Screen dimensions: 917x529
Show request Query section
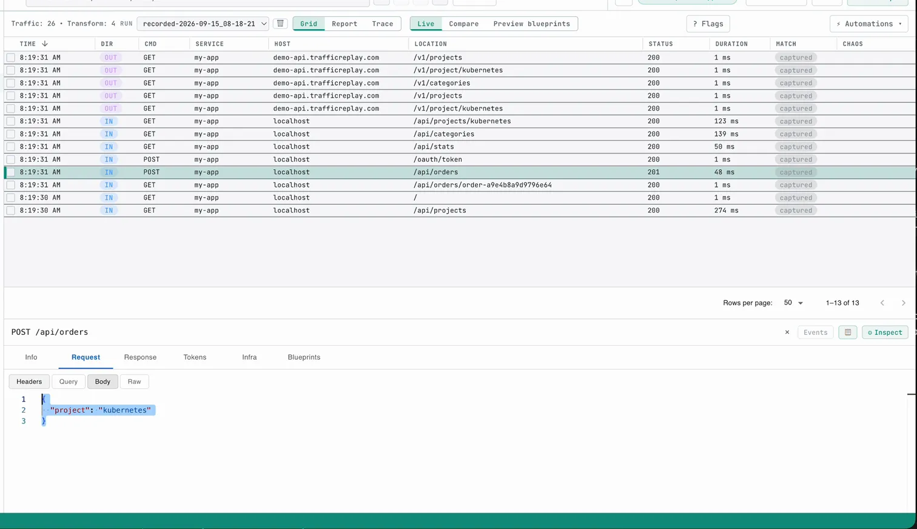69,382
